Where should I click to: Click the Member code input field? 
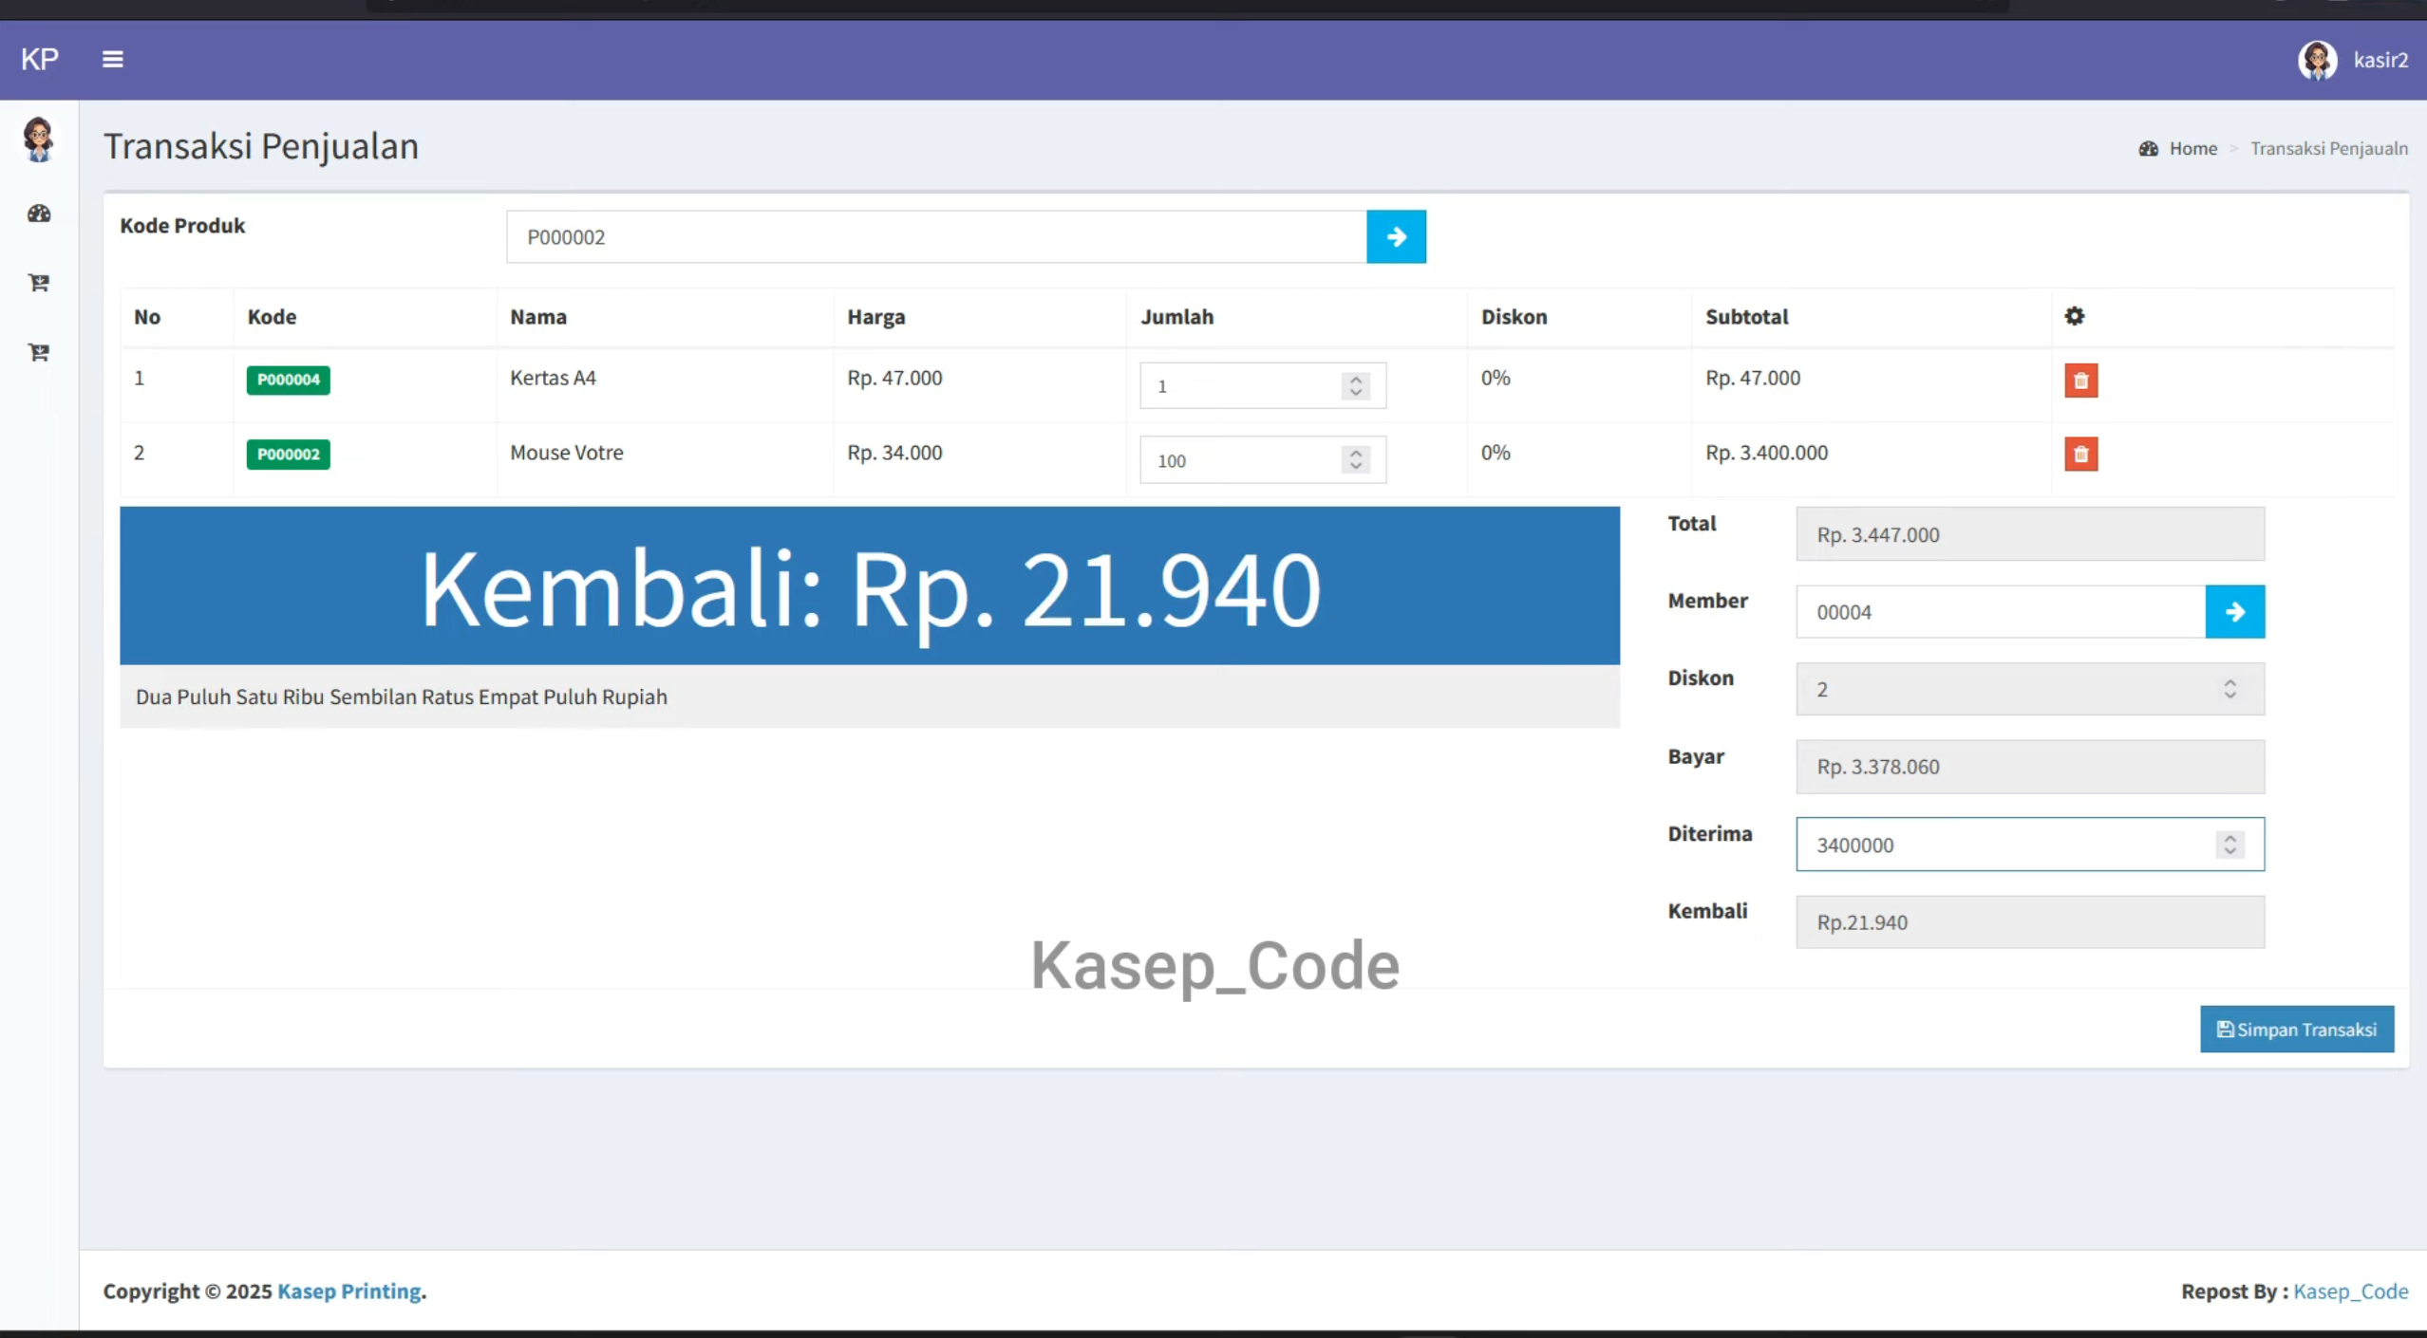(x=2001, y=612)
